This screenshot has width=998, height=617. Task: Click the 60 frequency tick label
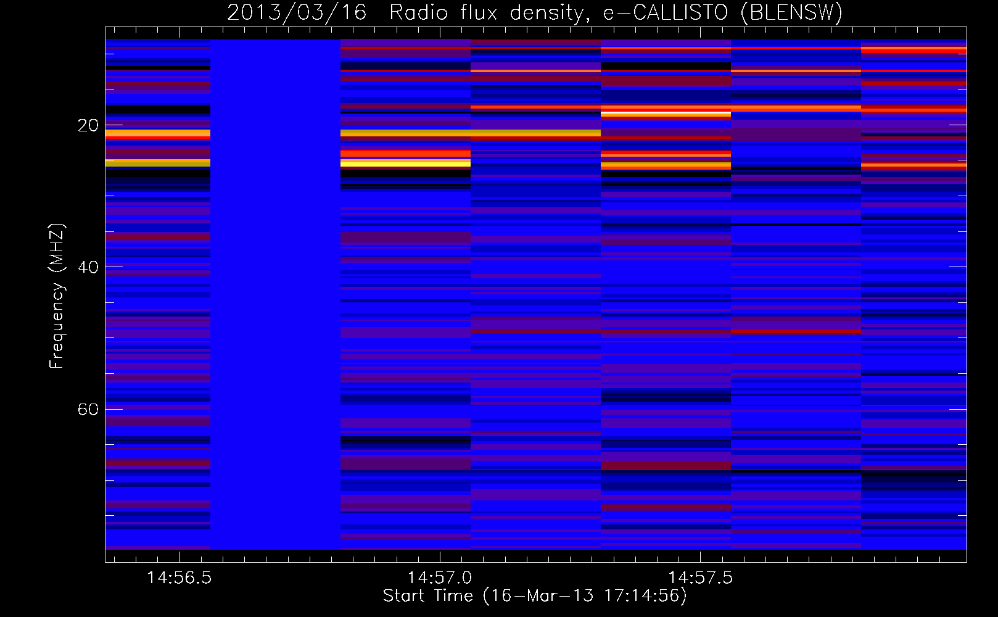pos(88,410)
